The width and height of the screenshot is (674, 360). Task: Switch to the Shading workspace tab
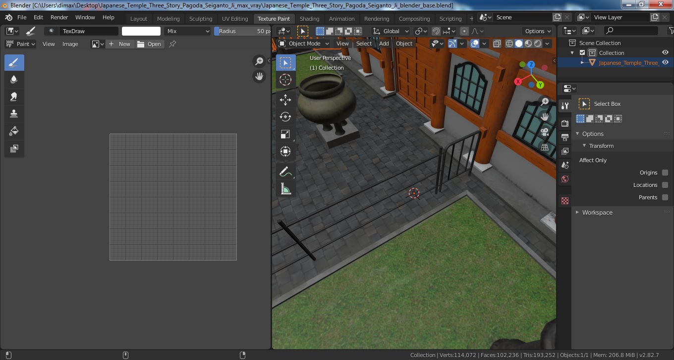coord(309,19)
